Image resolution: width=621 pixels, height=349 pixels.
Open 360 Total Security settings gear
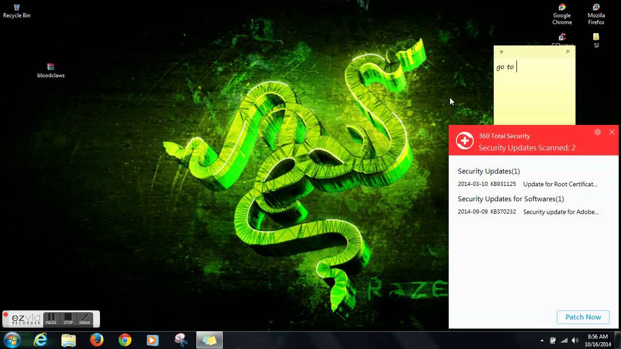(x=598, y=132)
